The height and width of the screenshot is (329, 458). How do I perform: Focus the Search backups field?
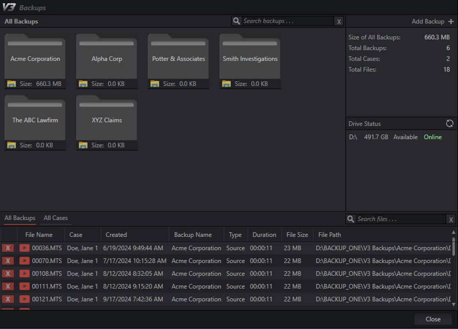tap(288, 21)
